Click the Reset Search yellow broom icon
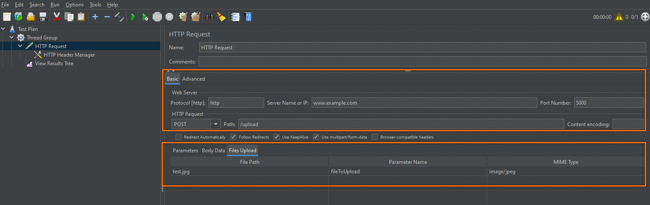The height and width of the screenshot is (205, 650). pyautogui.click(x=221, y=17)
